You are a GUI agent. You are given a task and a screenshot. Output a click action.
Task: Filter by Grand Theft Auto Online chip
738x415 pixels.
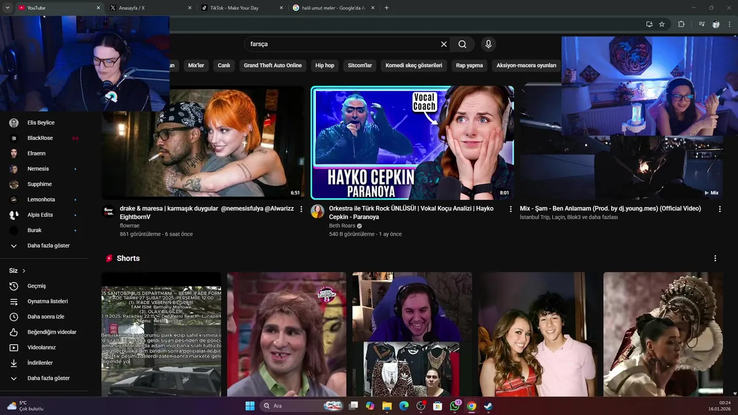[273, 66]
